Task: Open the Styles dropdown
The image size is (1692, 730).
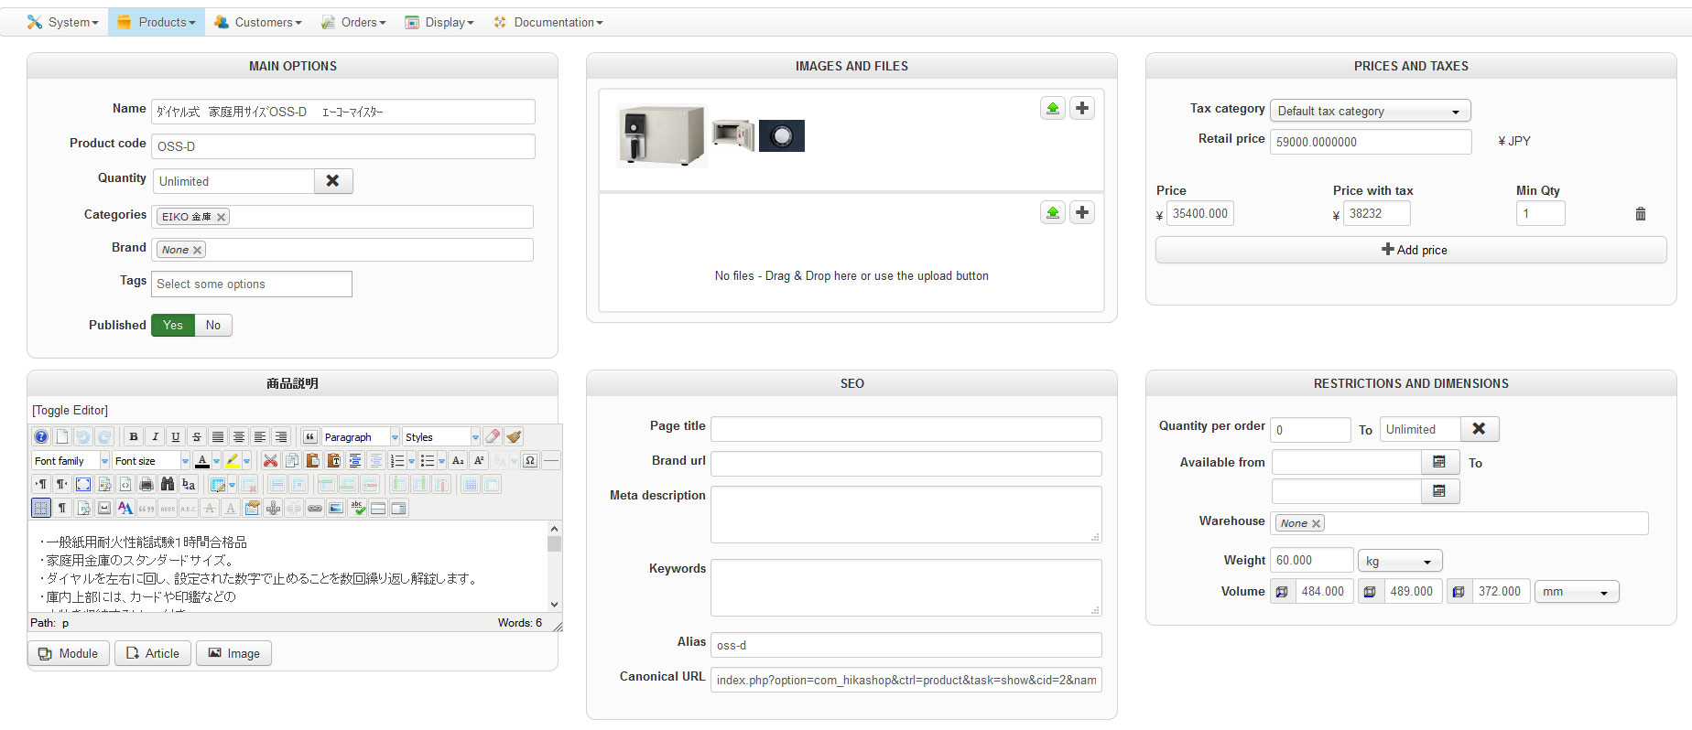Action: click(x=441, y=437)
